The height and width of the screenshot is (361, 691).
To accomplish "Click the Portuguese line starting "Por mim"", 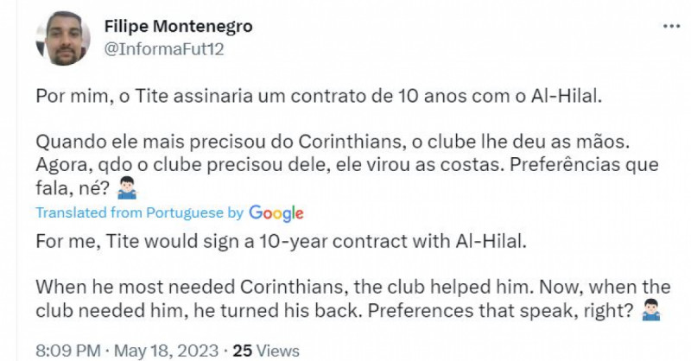I will point(317,96).
